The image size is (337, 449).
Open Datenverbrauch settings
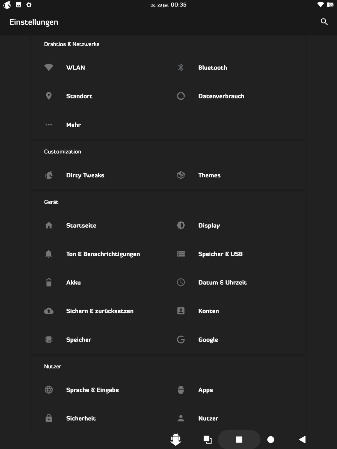(x=221, y=96)
